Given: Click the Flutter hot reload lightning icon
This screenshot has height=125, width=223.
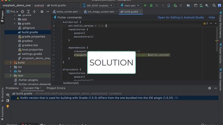Looking at the screenshot, I should [163, 6].
